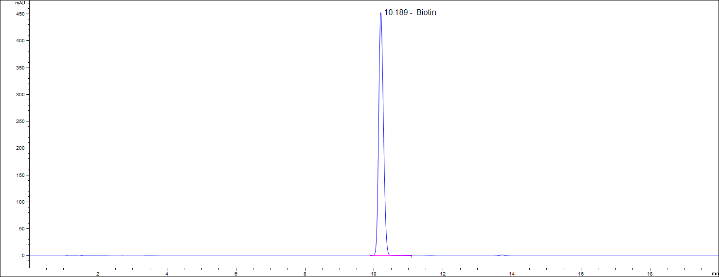Viewport: 719px width, 277px height.
Task: Click the 8 minute x-axis label
Action: pos(305,274)
